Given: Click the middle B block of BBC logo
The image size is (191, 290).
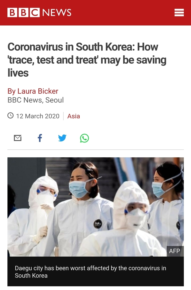Looking at the screenshot, I should pyautogui.click(x=24, y=12).
